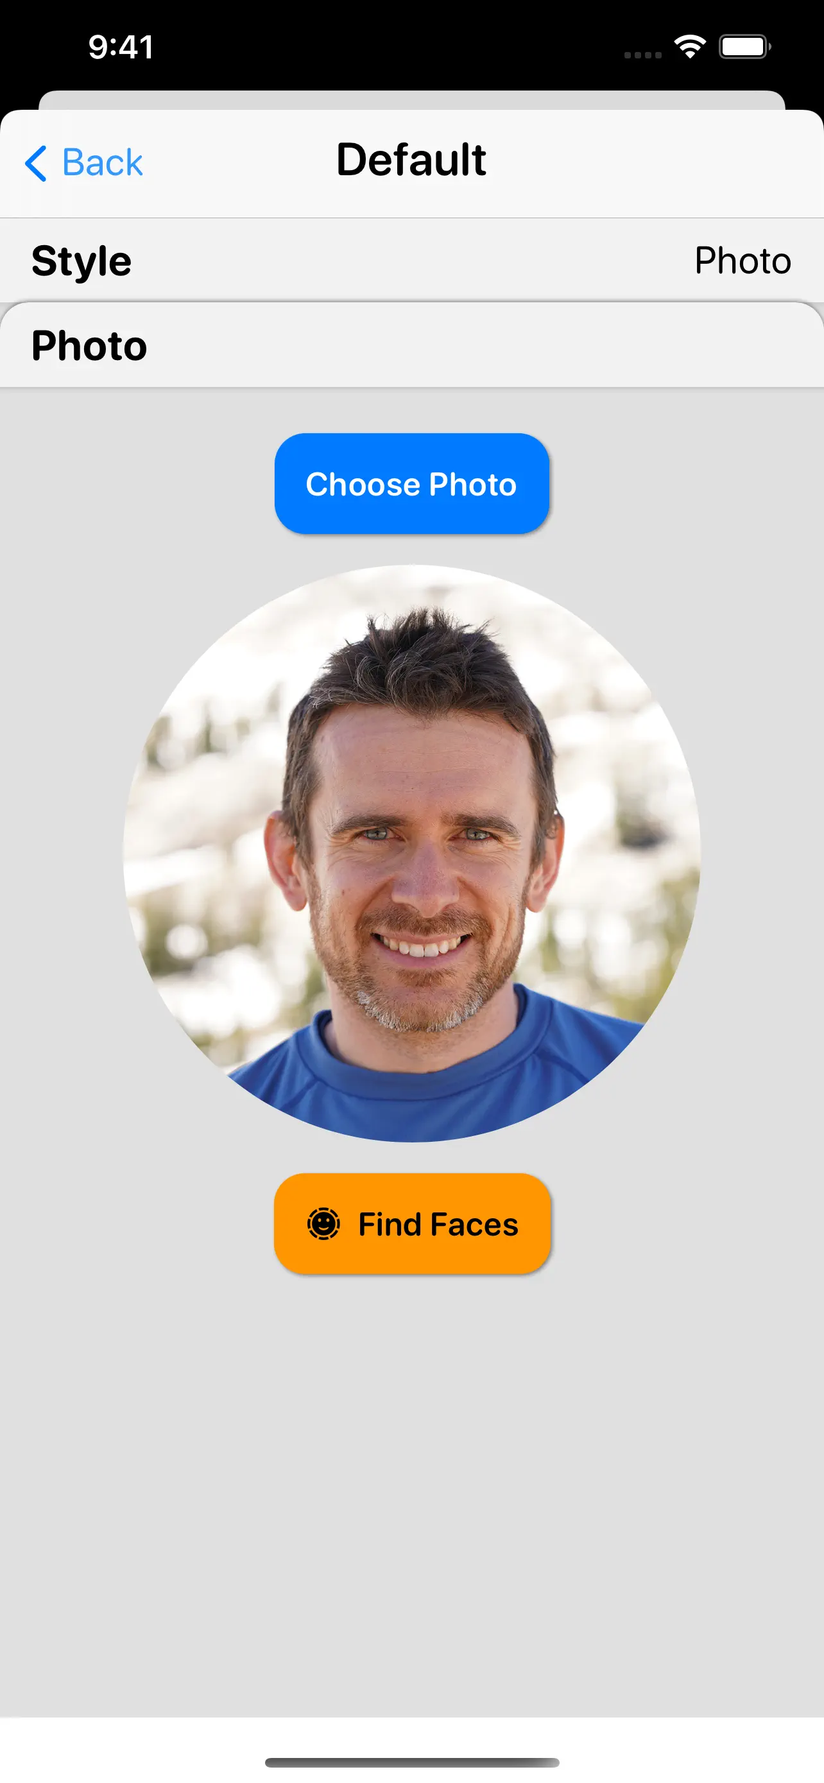Viewport: 824px width, 1783px height.
Task: Select the circular portrait photo
Action: [411, 854]
